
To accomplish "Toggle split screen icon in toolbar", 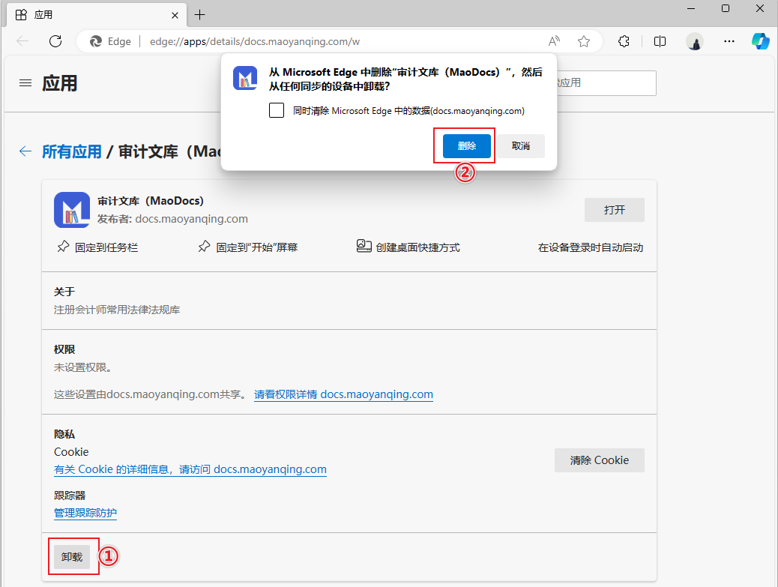I will [660, 41].
